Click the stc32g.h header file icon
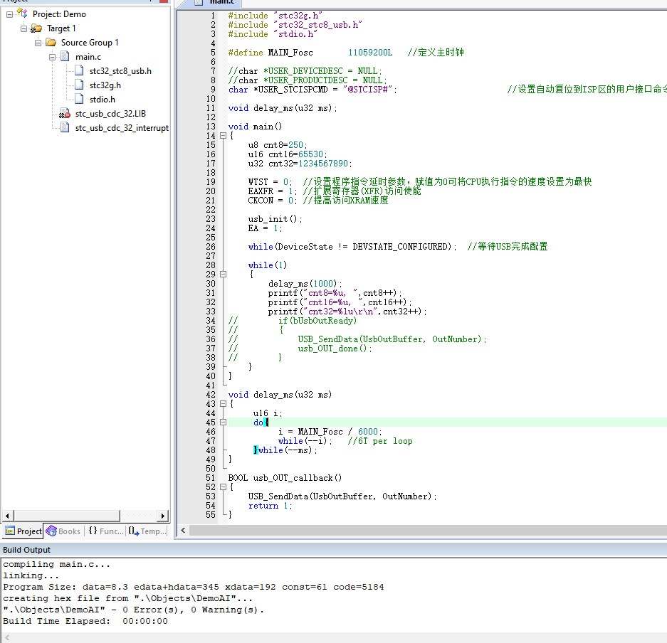This screenshot has height=643, width=667. 80,85
